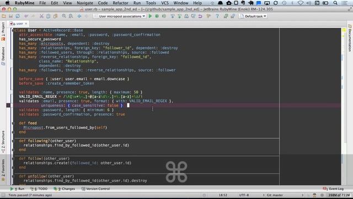353x199 pixels.
Task: Click the Run with coverage icon
Action: (x=164, y=16)
